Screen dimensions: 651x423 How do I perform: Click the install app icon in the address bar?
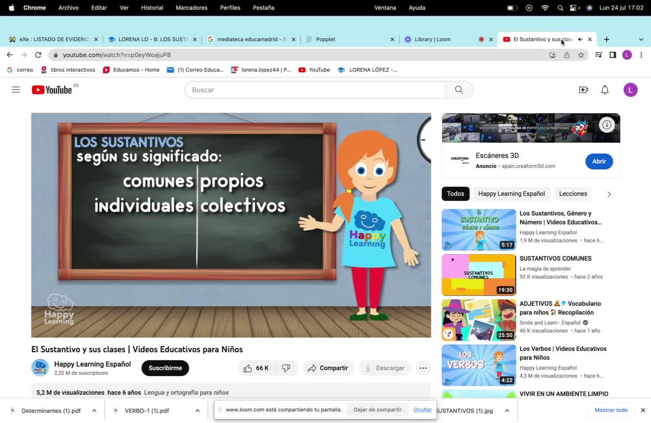[x=553, y=55]
